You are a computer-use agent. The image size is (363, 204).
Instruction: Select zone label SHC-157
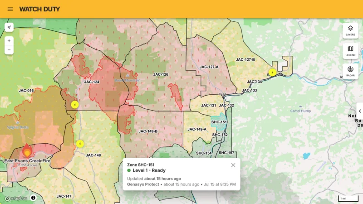(x=226, y=153)
